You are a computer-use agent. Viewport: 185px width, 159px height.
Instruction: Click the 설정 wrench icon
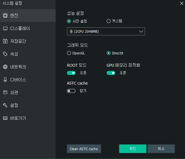(5, 105)
